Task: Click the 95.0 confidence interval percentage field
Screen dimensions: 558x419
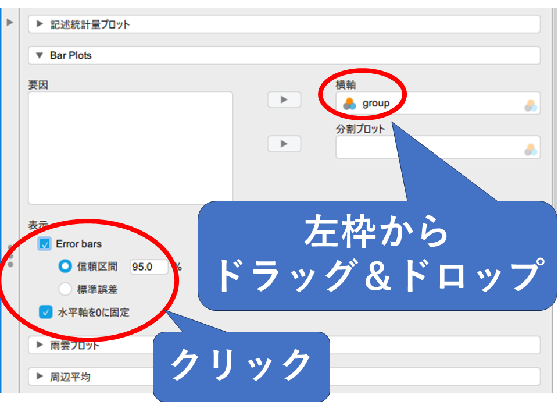Action: coord(148,267)
